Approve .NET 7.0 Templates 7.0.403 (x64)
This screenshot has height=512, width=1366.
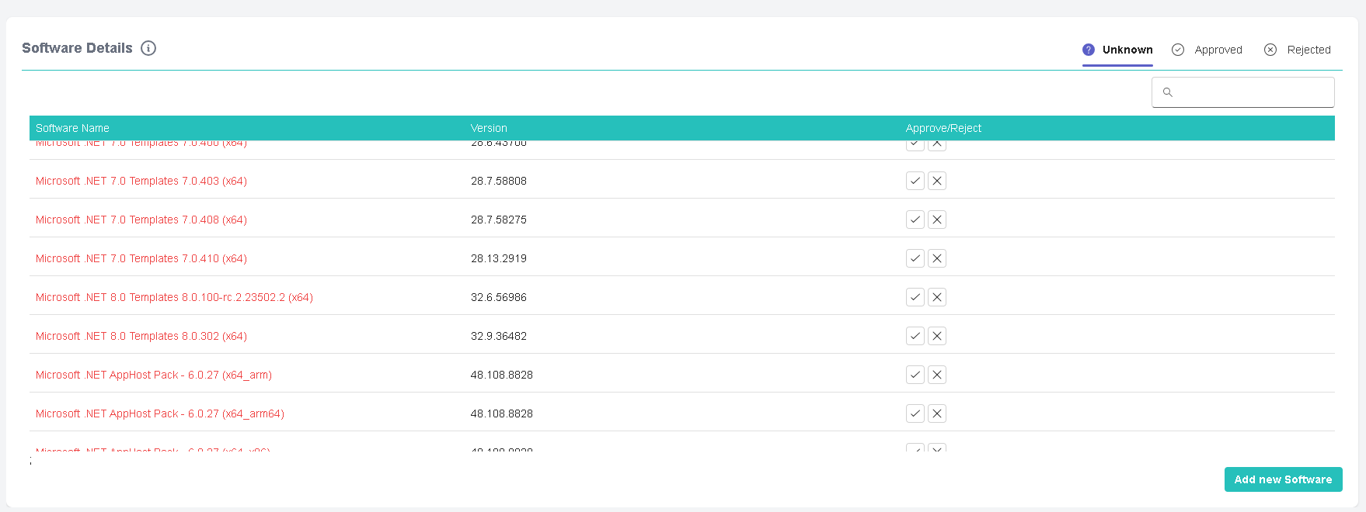point(915,181)
